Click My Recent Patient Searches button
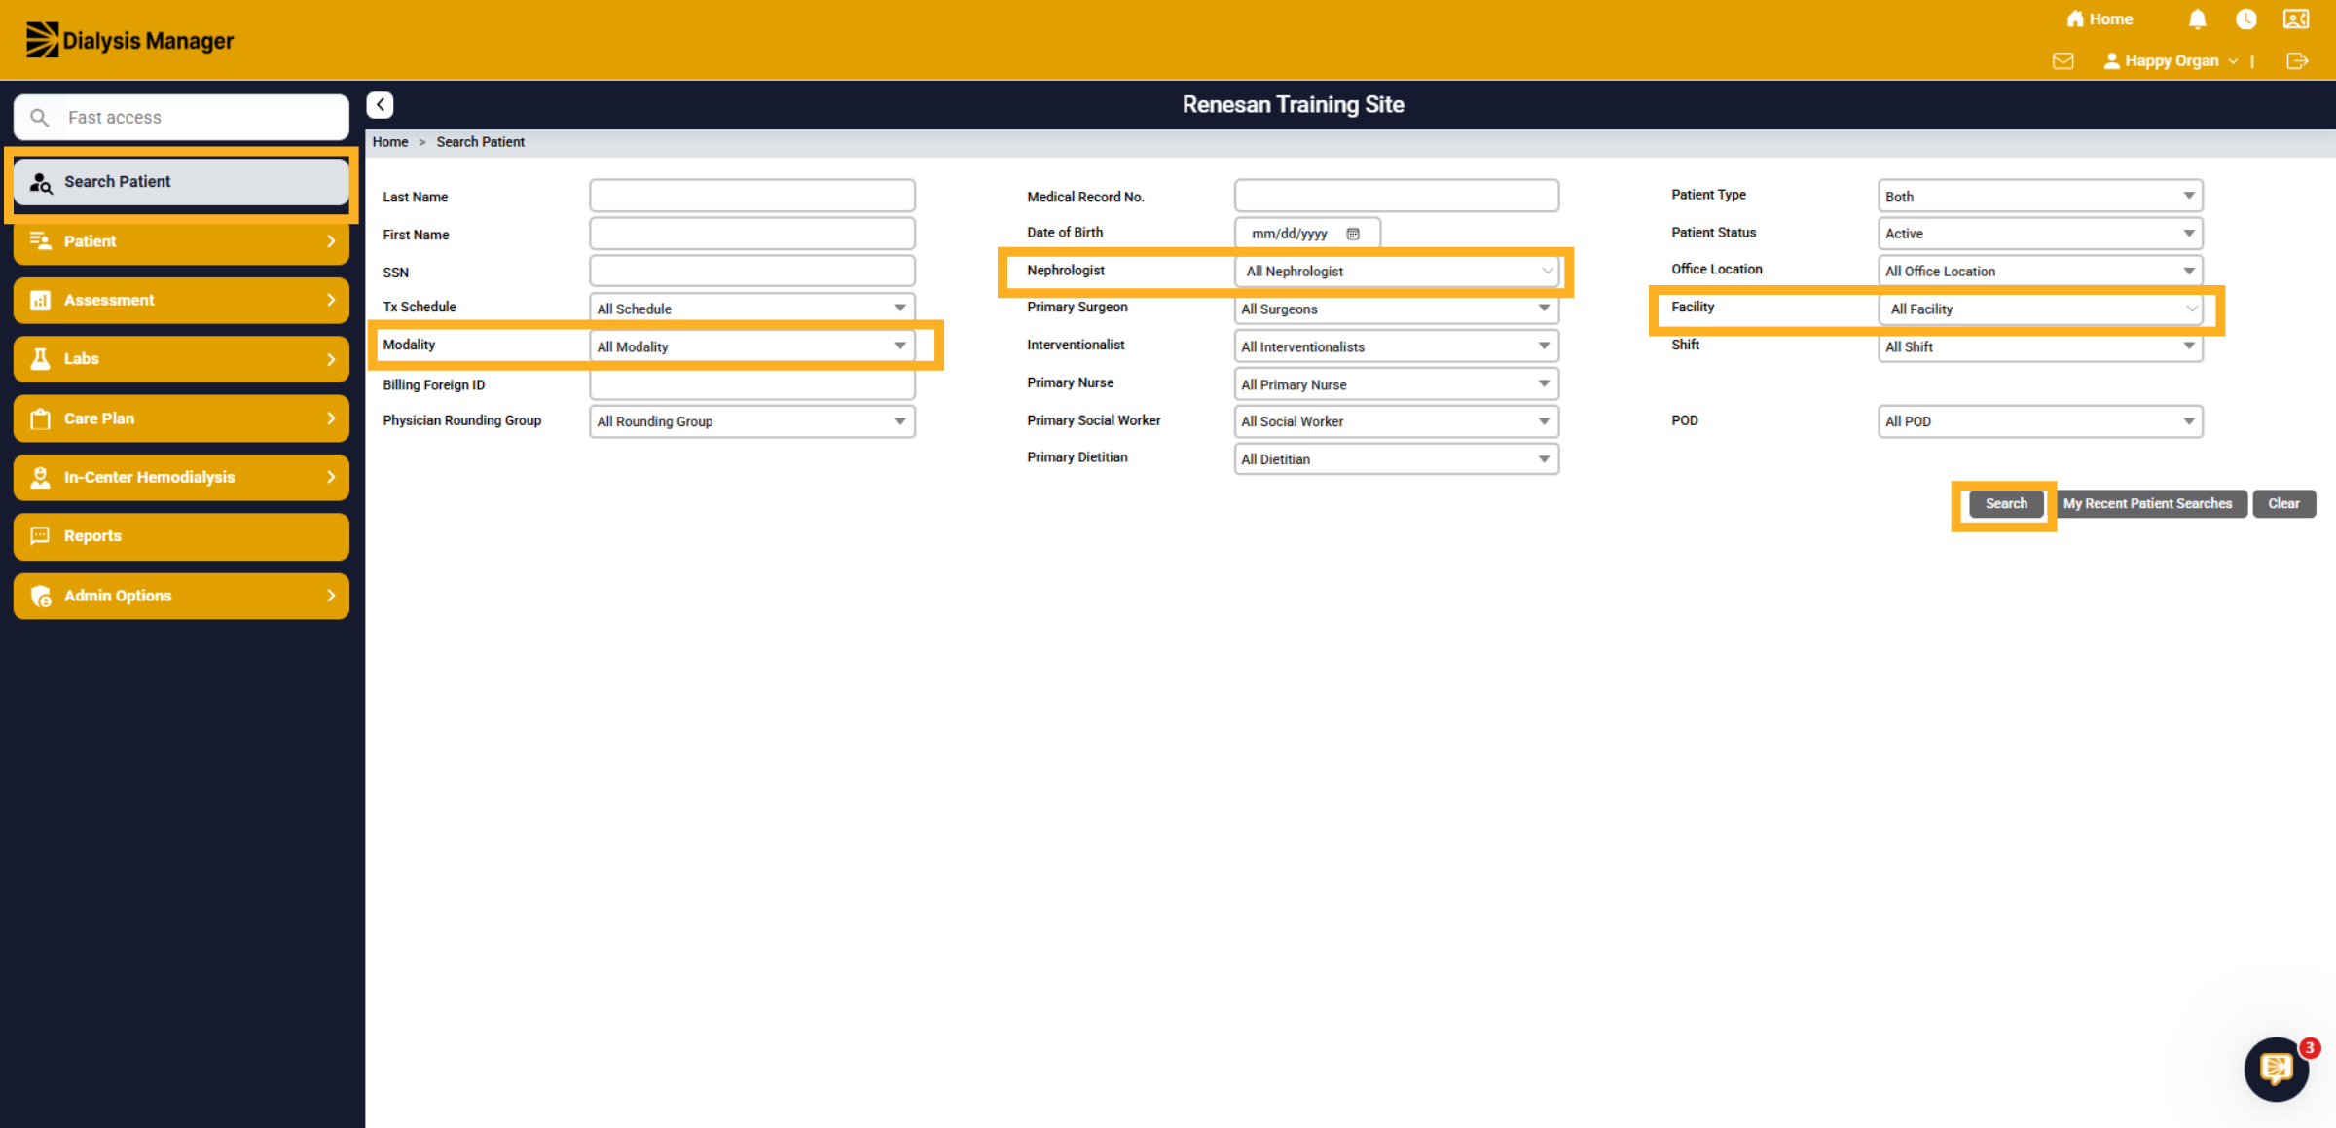This screenshot has width=2336, height=1128. point(2147,504)
